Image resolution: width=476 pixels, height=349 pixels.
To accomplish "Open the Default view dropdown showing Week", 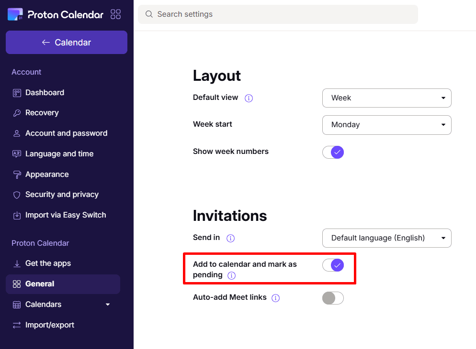I will [x=387, y=98].
